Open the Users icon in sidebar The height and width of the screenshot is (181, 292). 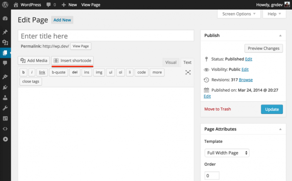click(x=5, y=98)
